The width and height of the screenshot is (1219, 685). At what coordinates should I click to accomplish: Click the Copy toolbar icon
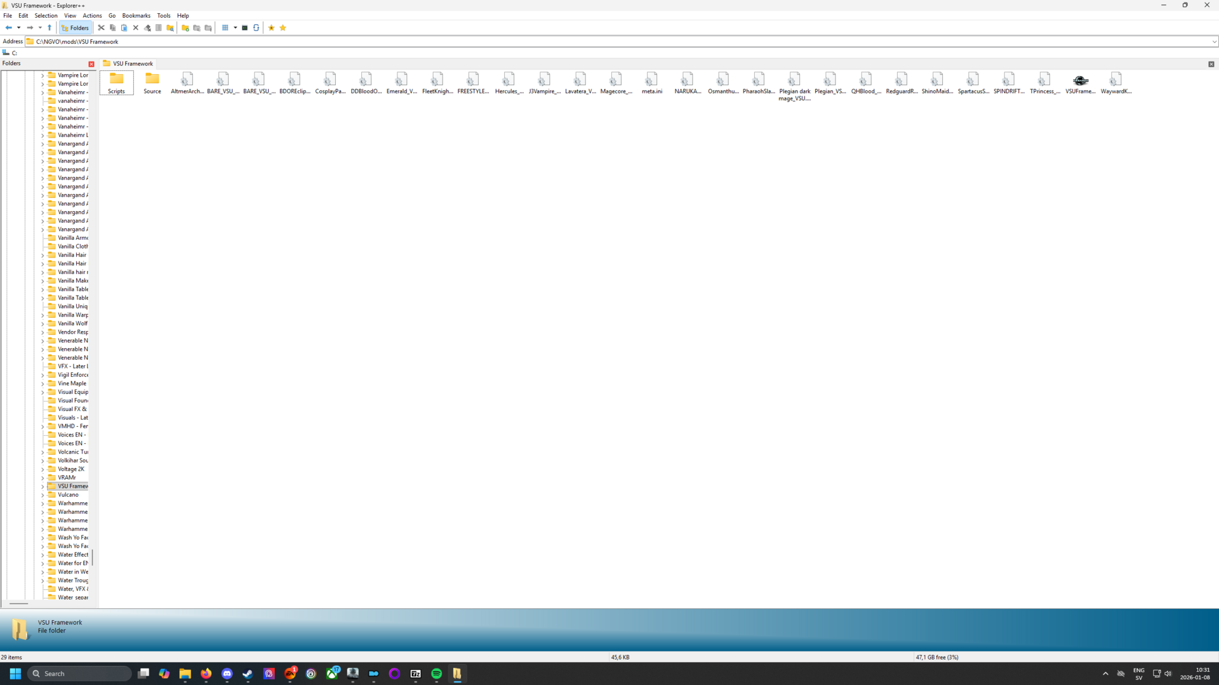click(x=113, y=28)
